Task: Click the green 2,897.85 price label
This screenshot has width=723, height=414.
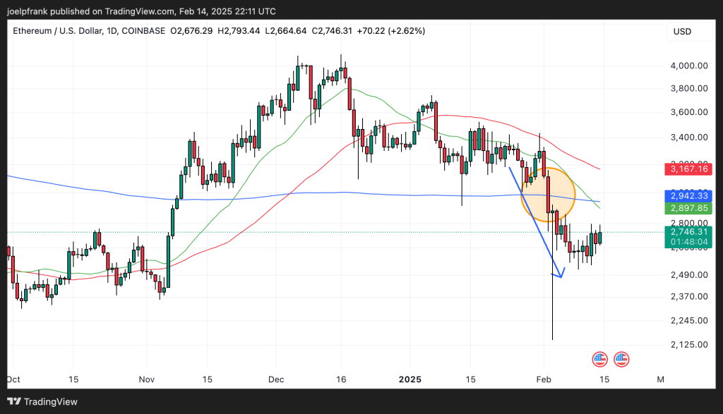Action: click(690, 208)
